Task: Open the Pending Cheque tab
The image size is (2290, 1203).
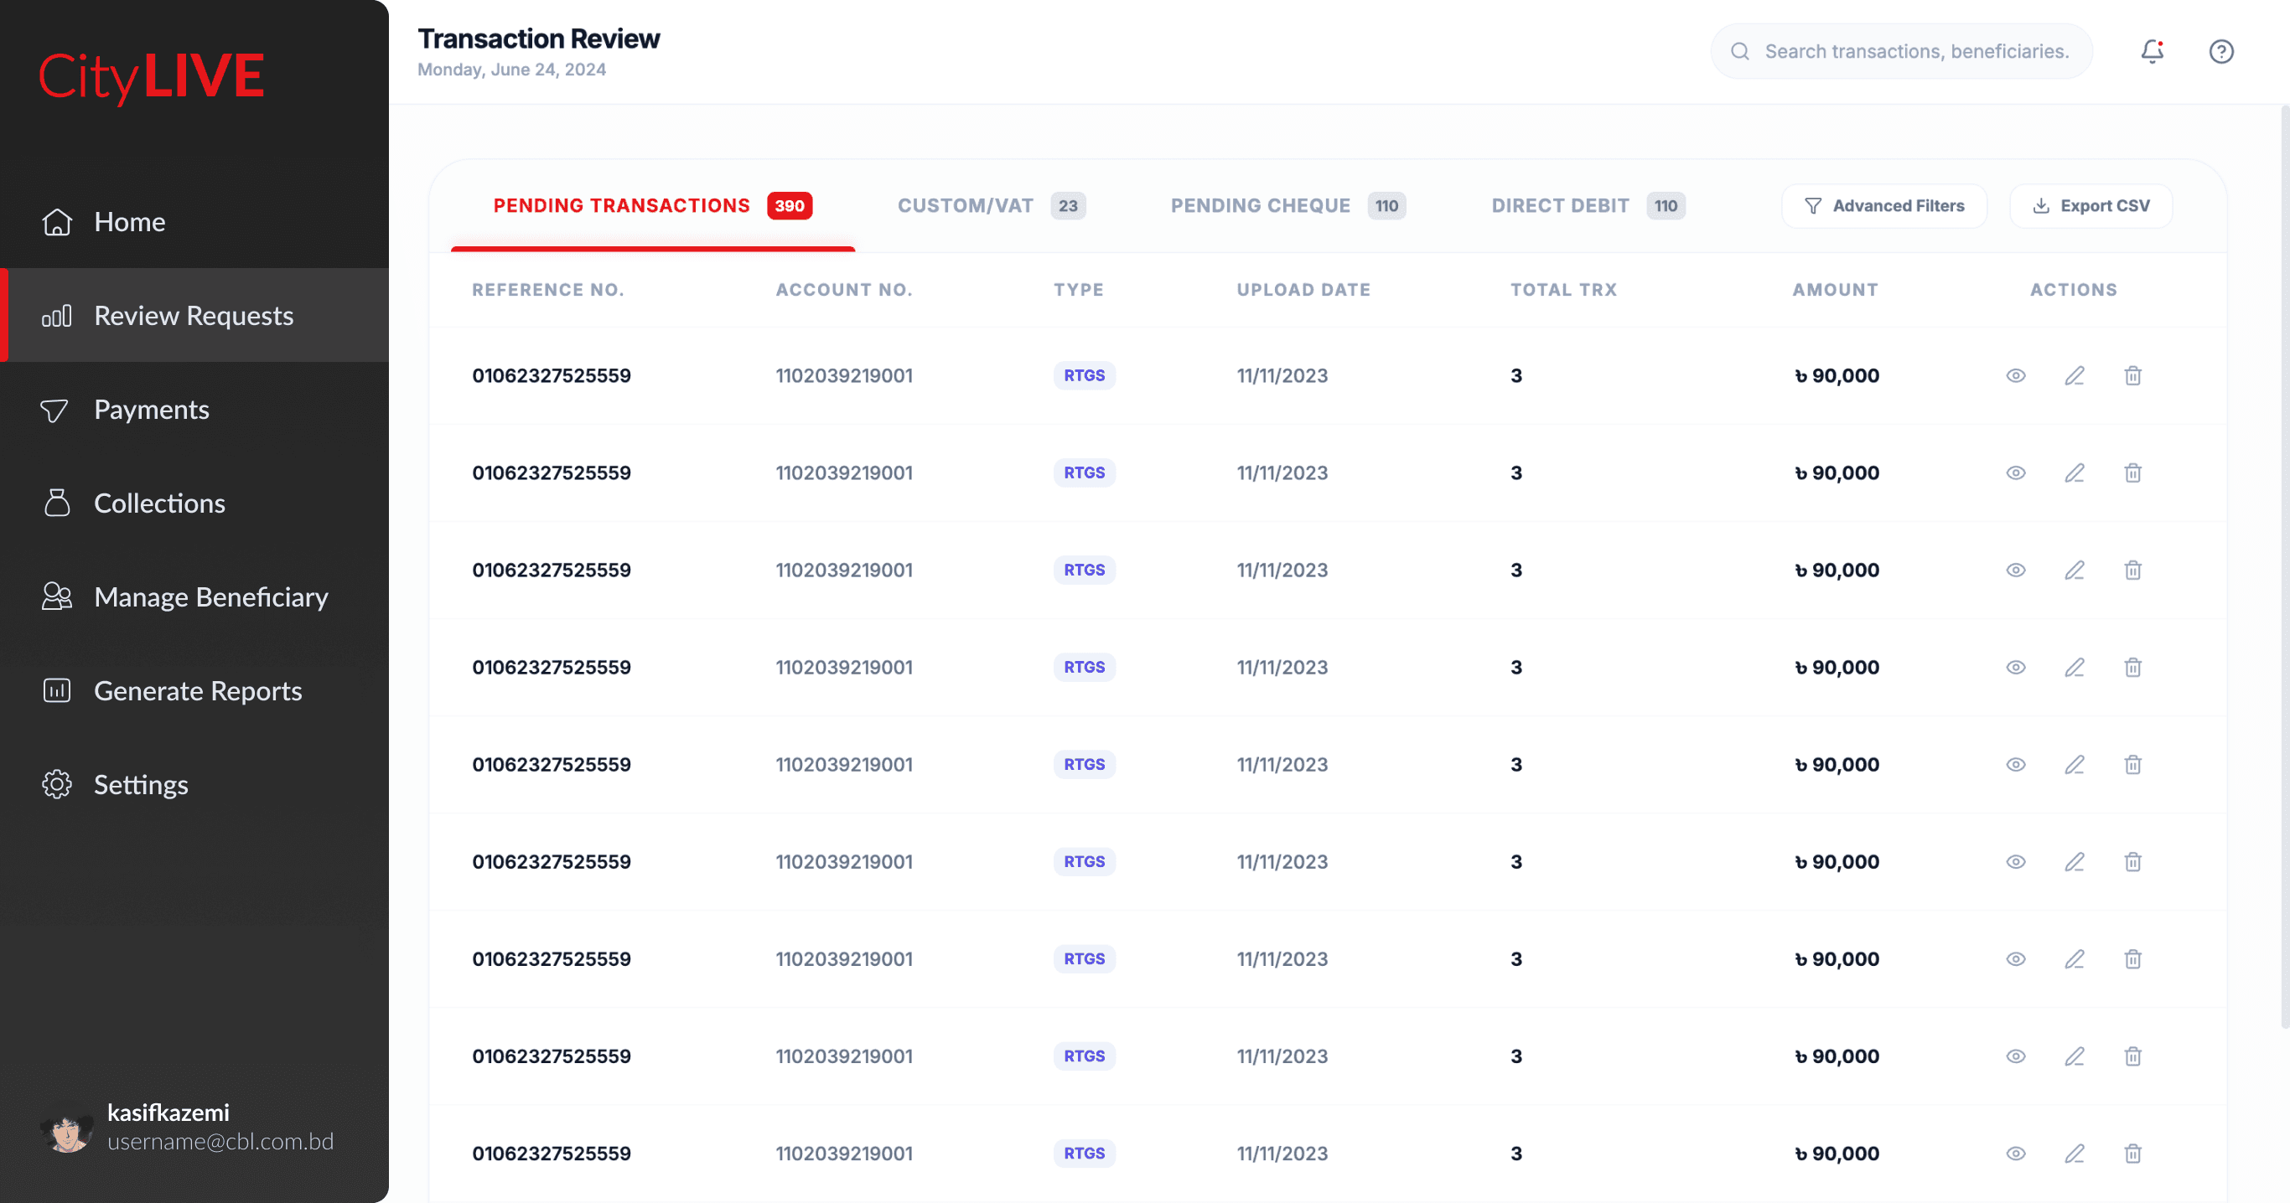Action: (x=1287, y=206)
